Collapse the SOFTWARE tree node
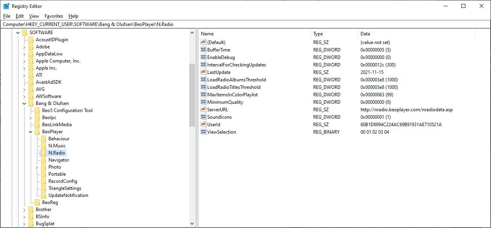This screenshot has width=491, height=228. 18,33
